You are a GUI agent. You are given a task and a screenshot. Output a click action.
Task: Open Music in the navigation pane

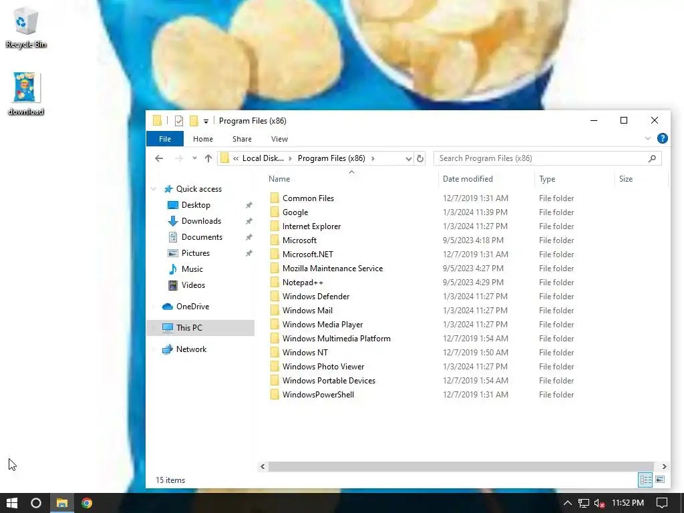192,269
